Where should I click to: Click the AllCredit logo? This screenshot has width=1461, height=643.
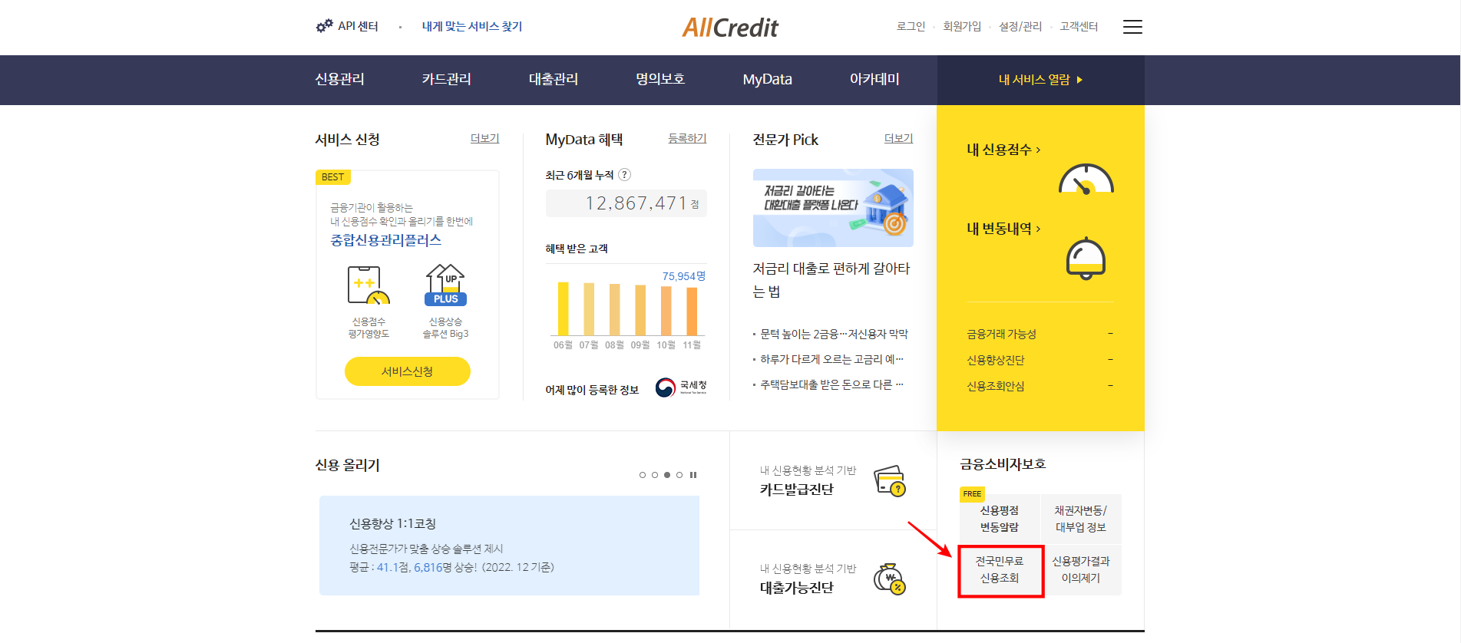click(730, 28)
